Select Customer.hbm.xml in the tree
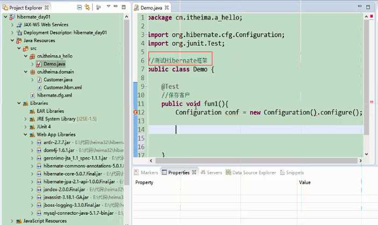The width and height of the screenshot is (378, 225). click(x=63, y=88)
